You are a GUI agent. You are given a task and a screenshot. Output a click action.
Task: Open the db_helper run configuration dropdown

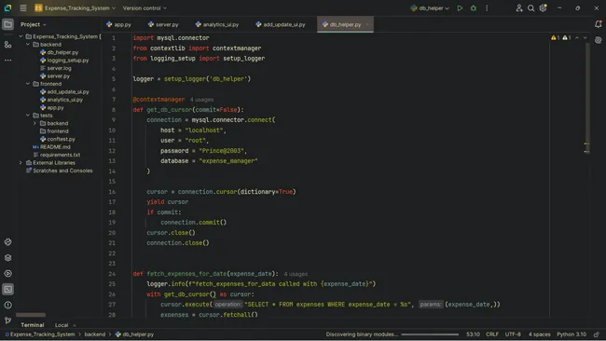coord(430,7)
